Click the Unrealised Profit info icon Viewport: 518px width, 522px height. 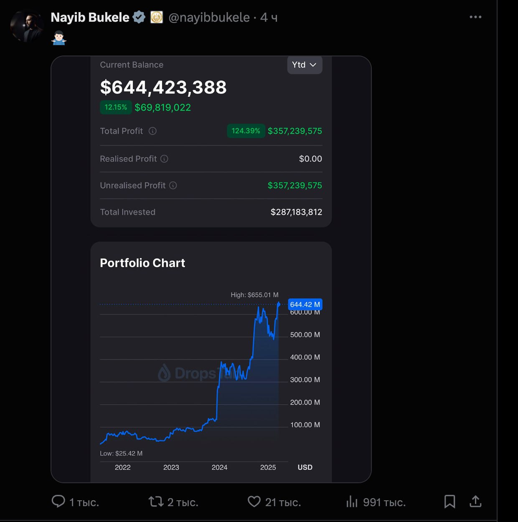point(173,185)
